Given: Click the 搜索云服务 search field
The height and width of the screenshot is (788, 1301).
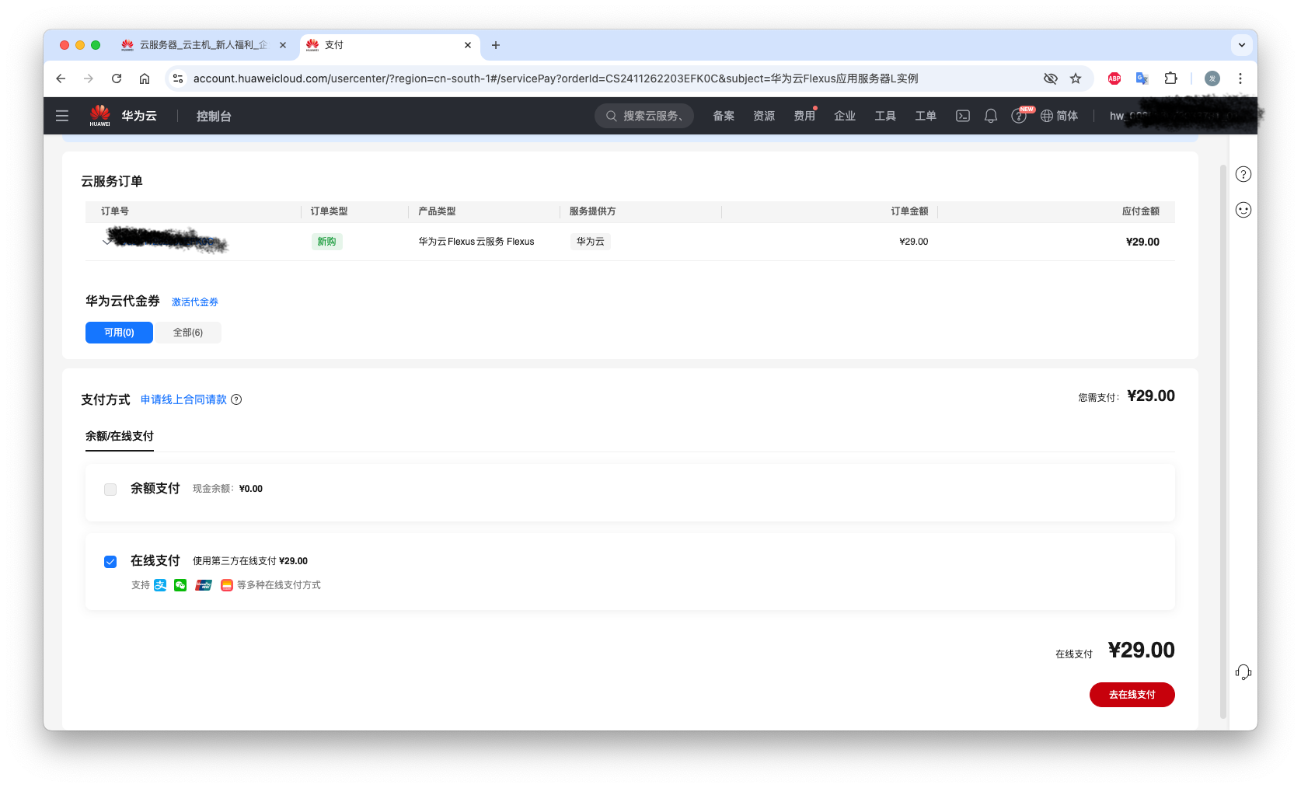Looking at the screenshot, I should click(x=644, y=116).
